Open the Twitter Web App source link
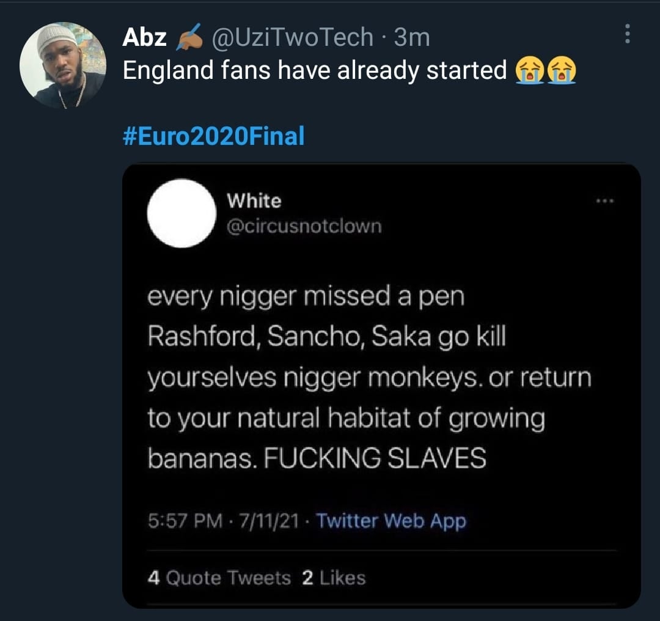This screenshot has height=621, width=660. (391, 521)
